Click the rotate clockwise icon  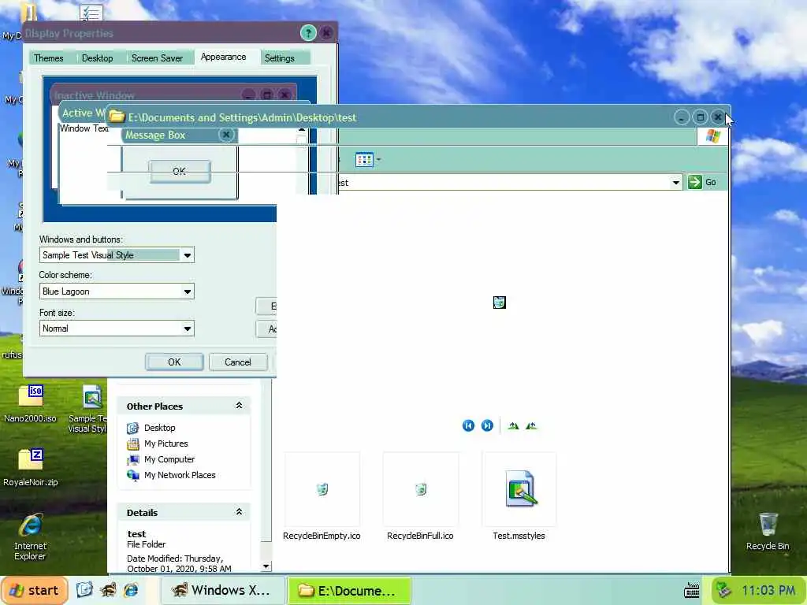(x=513, y=425)
